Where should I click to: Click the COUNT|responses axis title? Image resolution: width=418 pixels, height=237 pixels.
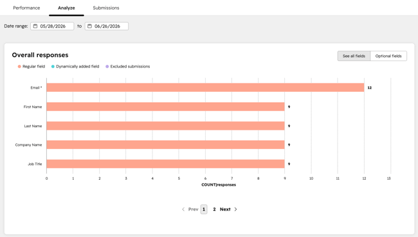[x=219, y=185]
